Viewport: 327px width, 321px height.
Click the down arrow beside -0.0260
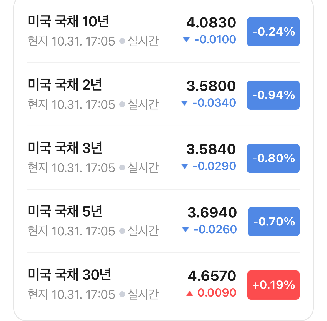pos(185,230)
